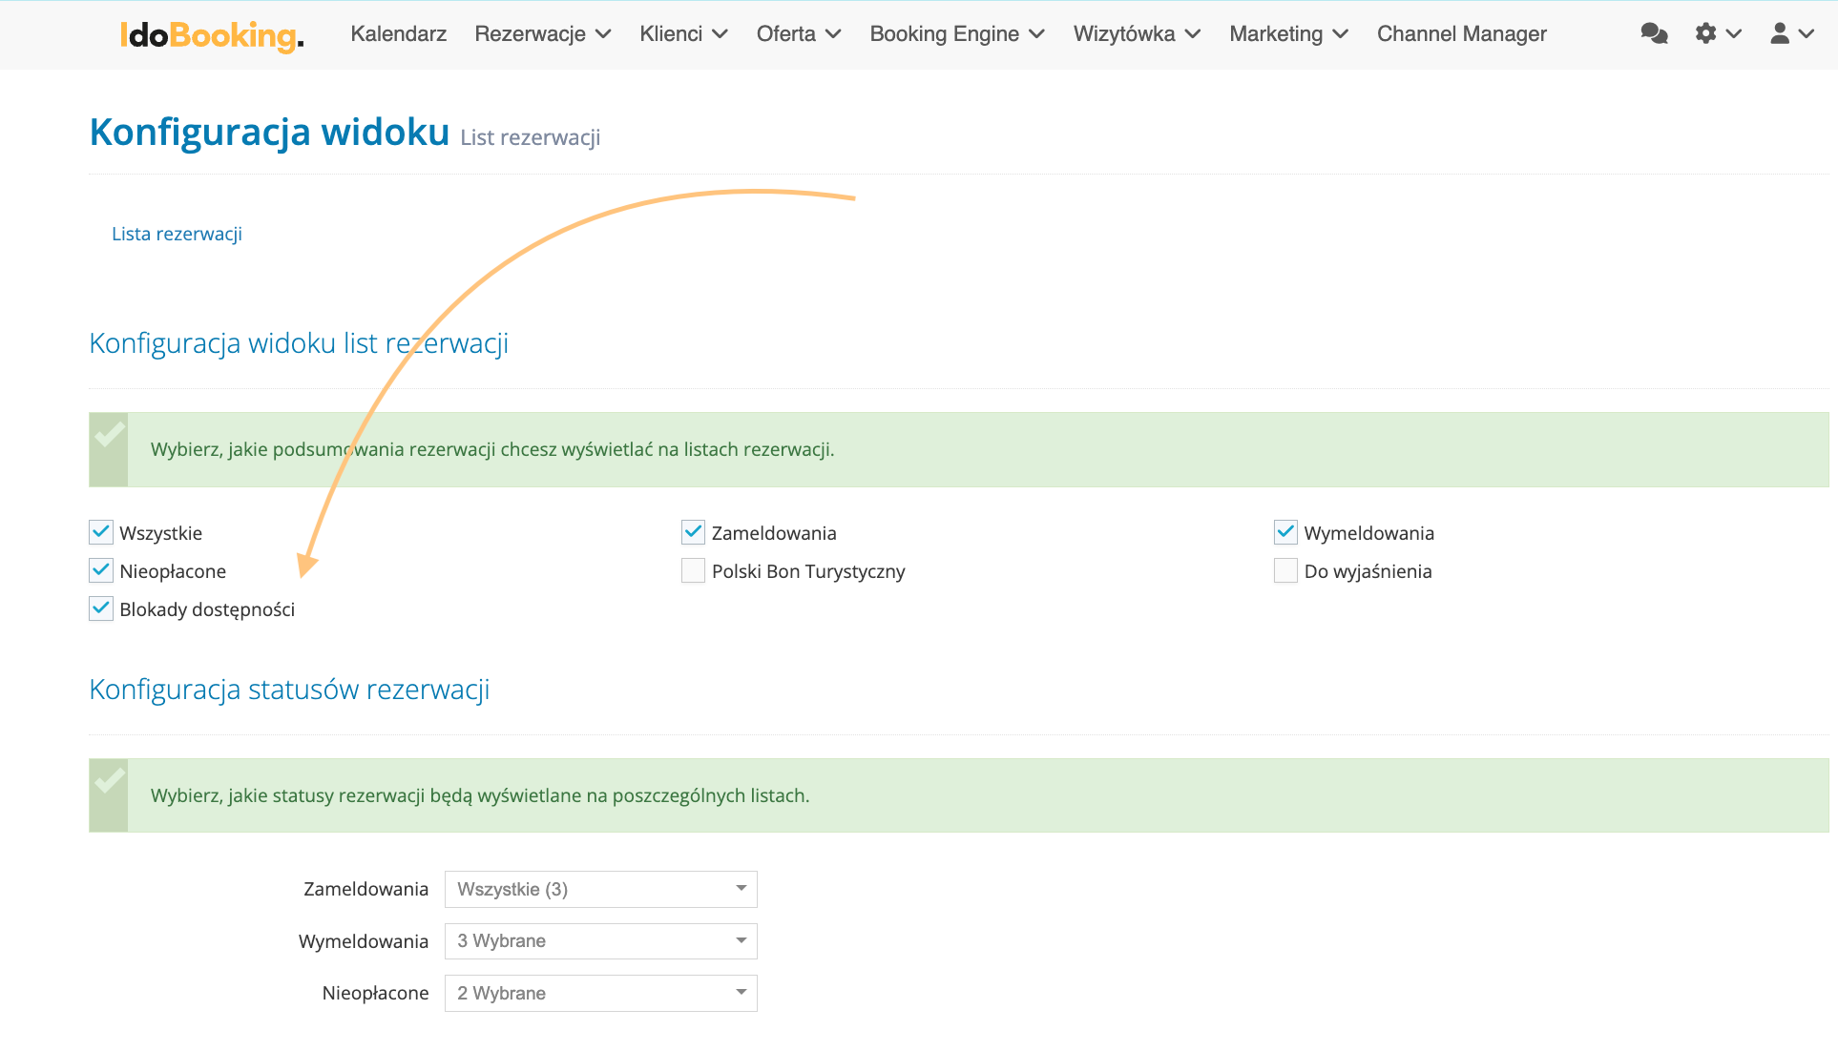Expand the Wymeldowania status dropdown
The height and width of the screenshot is (1051, 1838).
pos(600,941)
